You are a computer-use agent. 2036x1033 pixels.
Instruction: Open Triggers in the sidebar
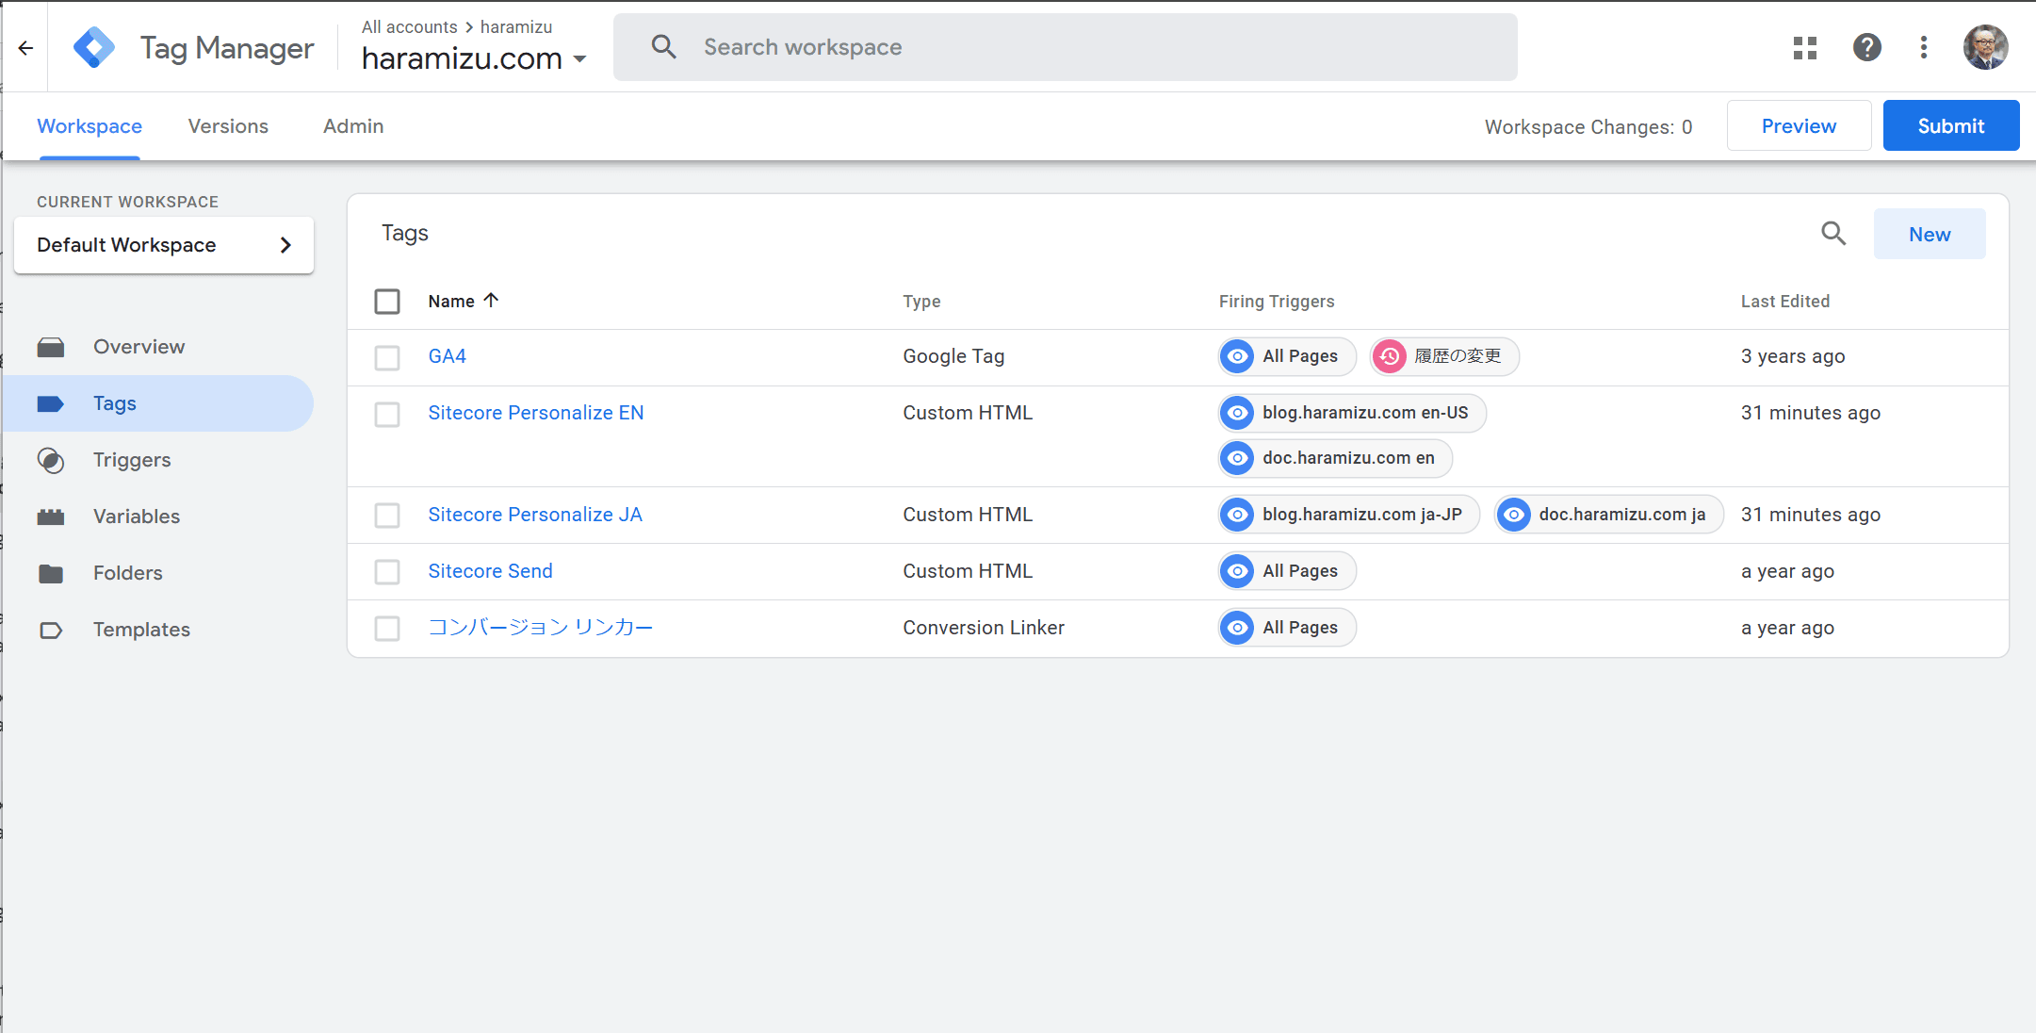132,460
